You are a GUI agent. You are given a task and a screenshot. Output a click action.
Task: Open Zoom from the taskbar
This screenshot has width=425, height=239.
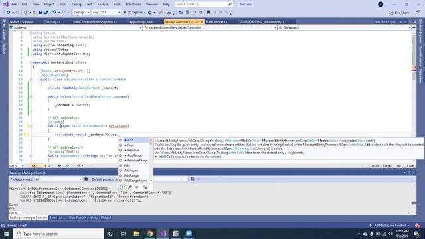tap(189, 234)
